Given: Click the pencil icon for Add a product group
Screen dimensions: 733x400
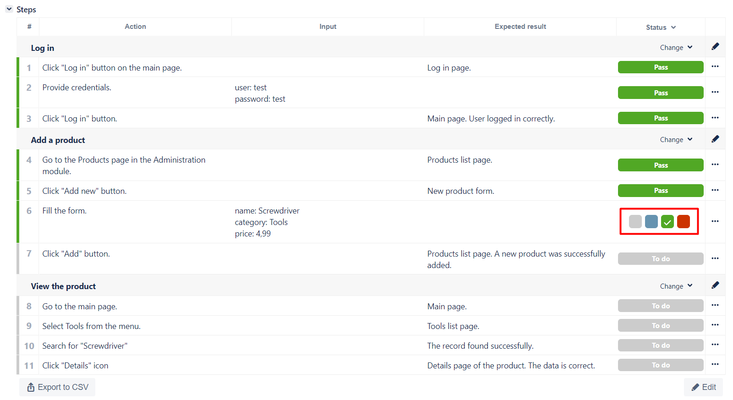Looking at the screenshot, I should [715, 139].
